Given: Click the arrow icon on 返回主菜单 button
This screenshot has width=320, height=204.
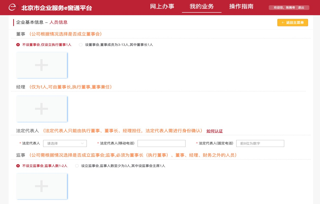Looking at the screenshot, I should tap(283, 23).
